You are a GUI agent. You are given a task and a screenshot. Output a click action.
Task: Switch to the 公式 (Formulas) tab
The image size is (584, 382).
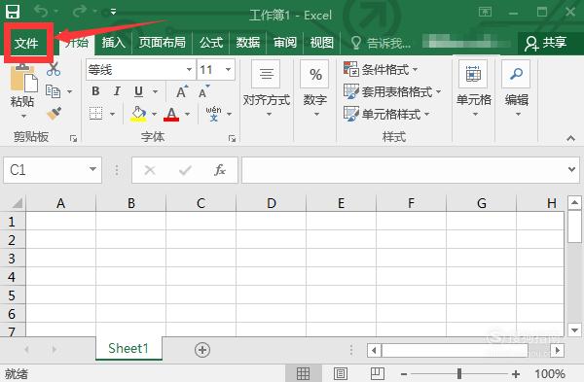click(211, 43)
